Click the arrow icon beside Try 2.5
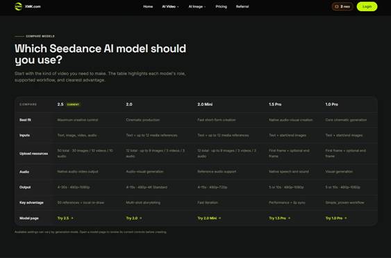This screenshot has height=258, width=391. pos(72,218)
